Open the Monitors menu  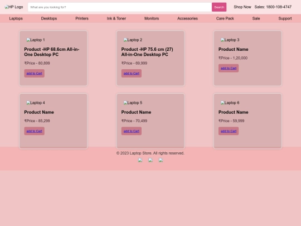tap(152, 18)
